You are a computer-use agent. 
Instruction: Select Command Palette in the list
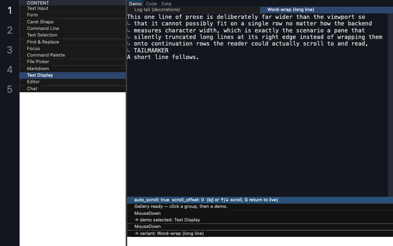(x=73, y=55)
